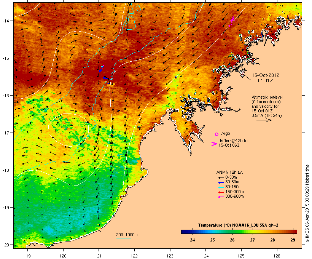Click the latitude axis label '-15'
The width and height of the screenshot is (312, 259).
pos(5,58)
